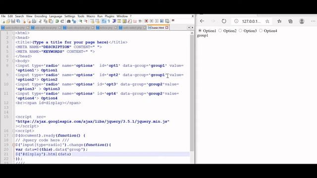Click the editor vertical scrollbar up arrow
Image resolution: width=317 pixels, height=178 pixels.
point(192,33)
